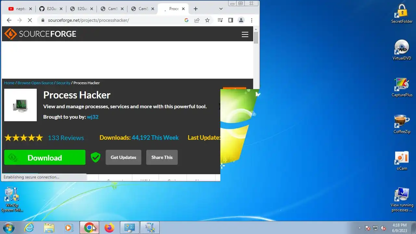416x234 pixels.
Task: Close the GitHub E2Gu tab
Action: tap(61, 9)
